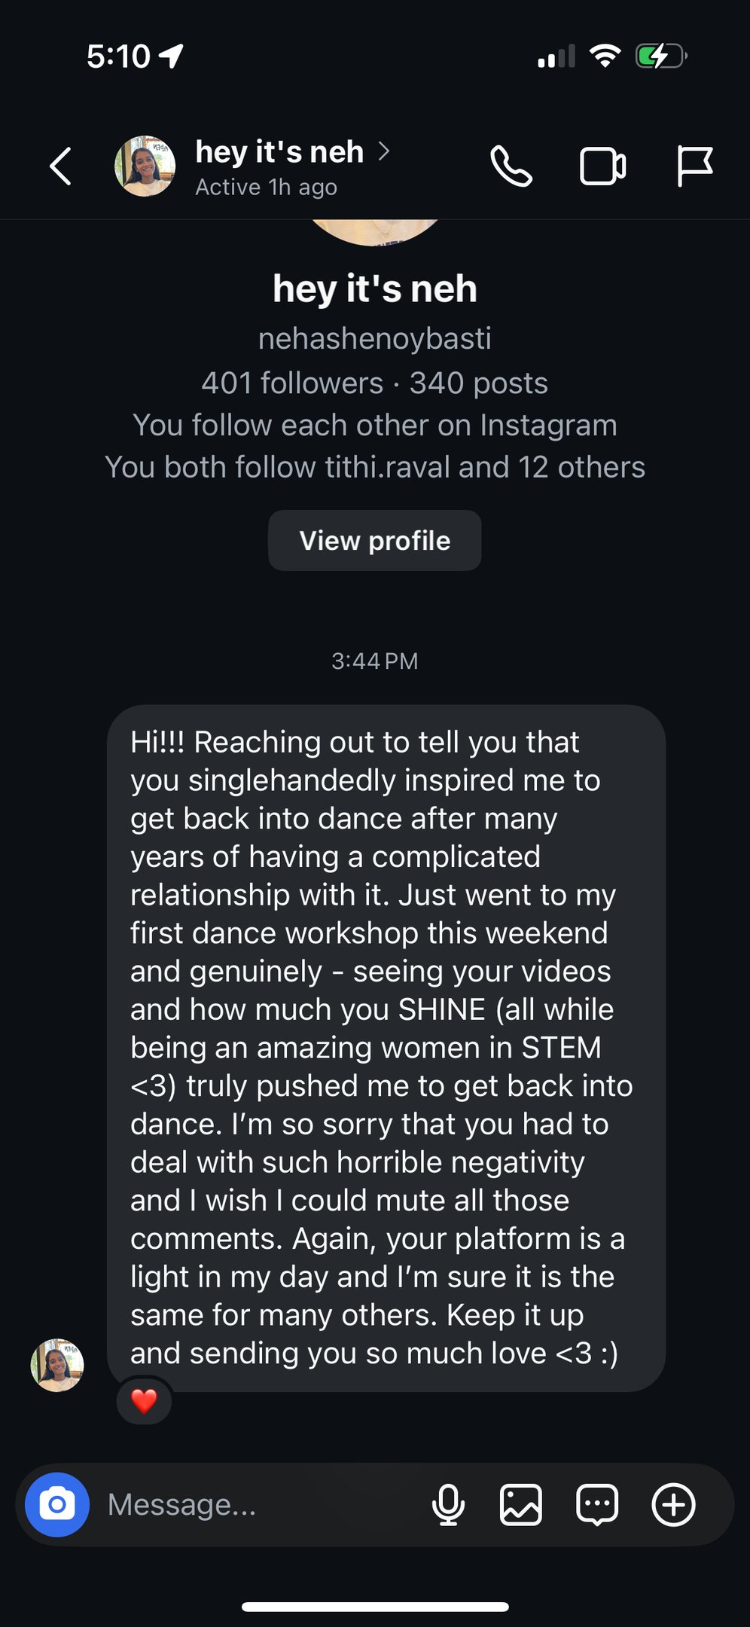Open the photo gallery picker icon
750x1627 pixels.
click(x=521, y=1504)
